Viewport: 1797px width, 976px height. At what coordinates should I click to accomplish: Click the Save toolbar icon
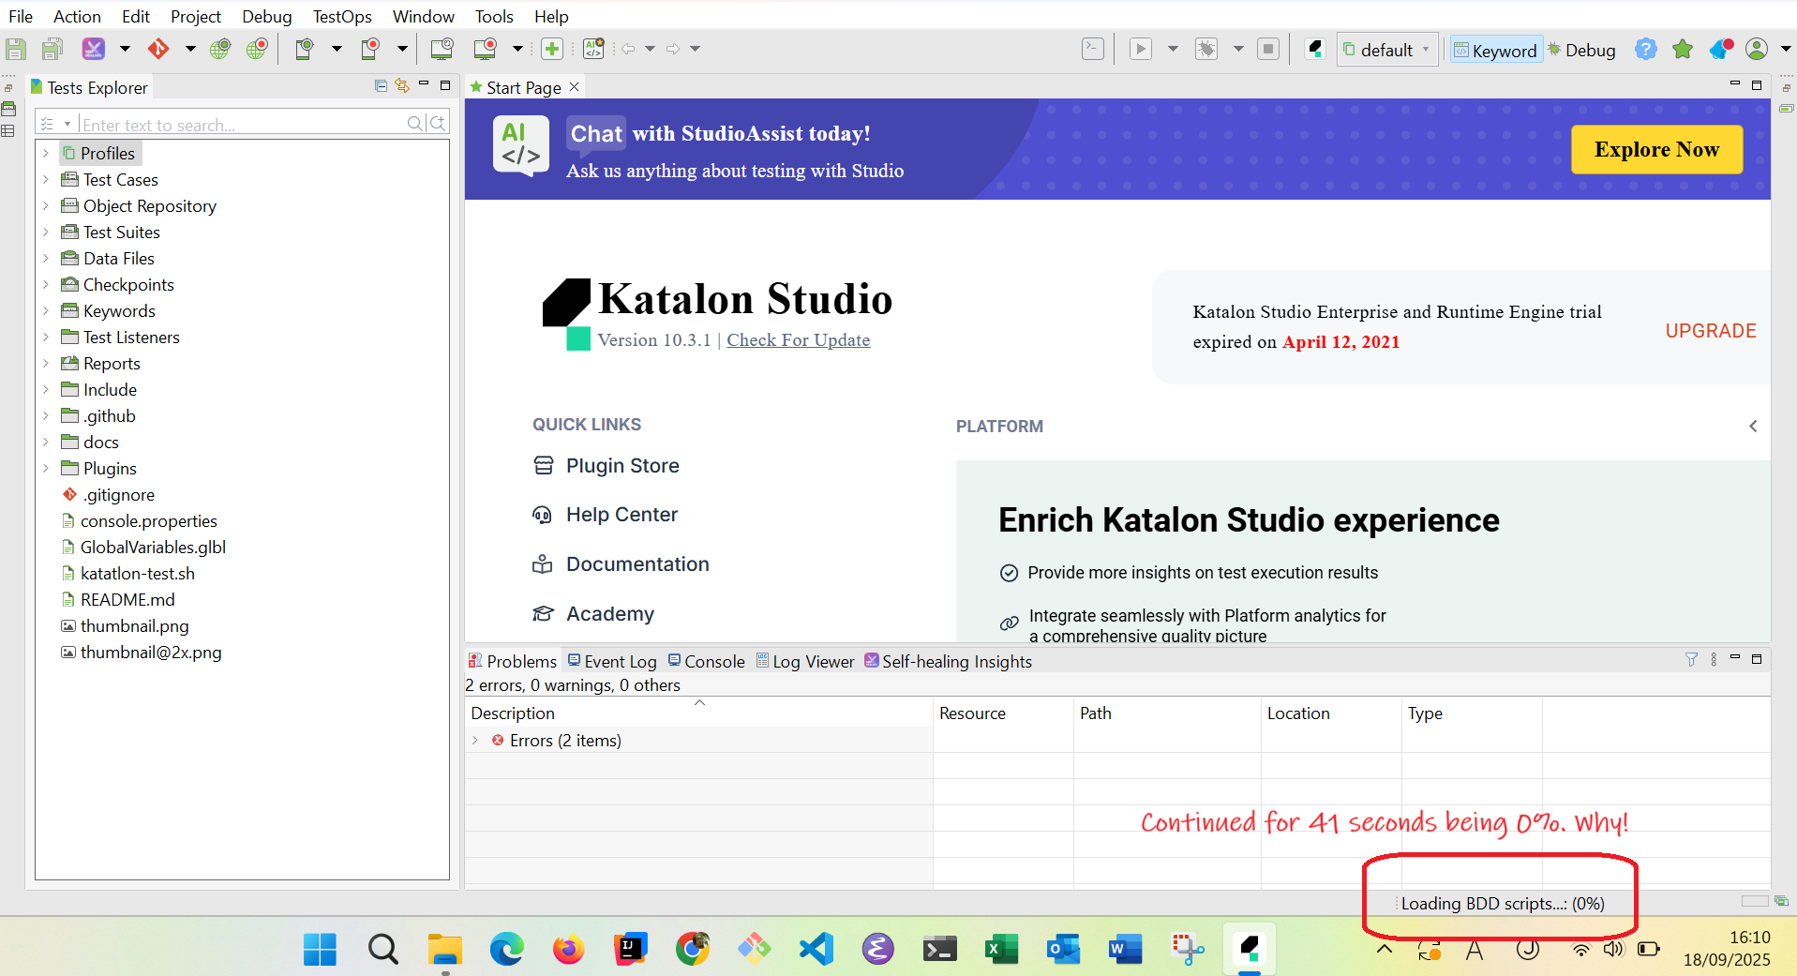click(16, 49)
